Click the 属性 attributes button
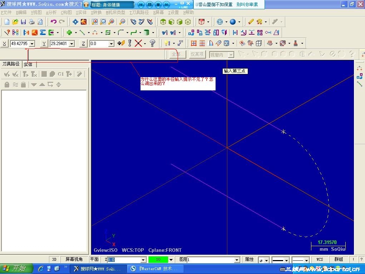The height and width of the screenshot is (274, 365). [x=249, y=259]
